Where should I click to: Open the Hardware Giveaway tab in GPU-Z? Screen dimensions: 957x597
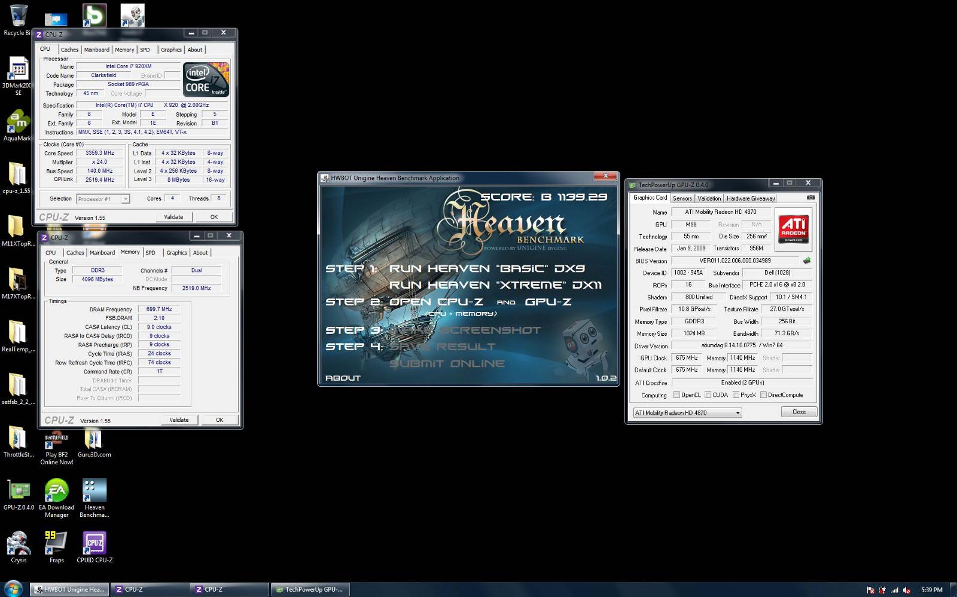[x=751, y=198]
